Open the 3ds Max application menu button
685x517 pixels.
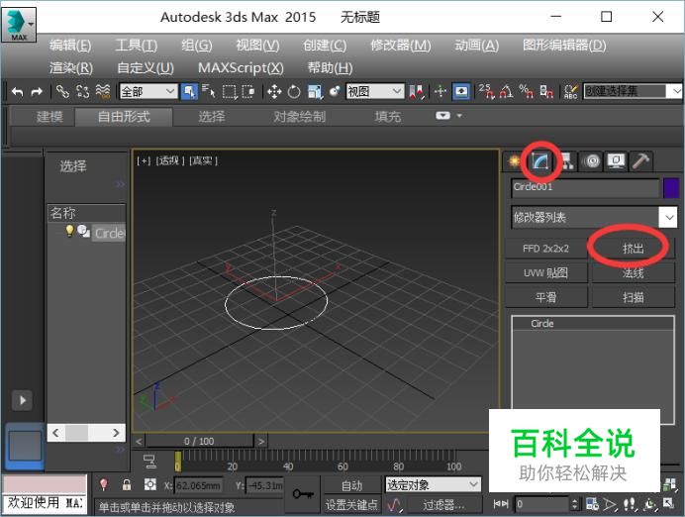(19, 24)
